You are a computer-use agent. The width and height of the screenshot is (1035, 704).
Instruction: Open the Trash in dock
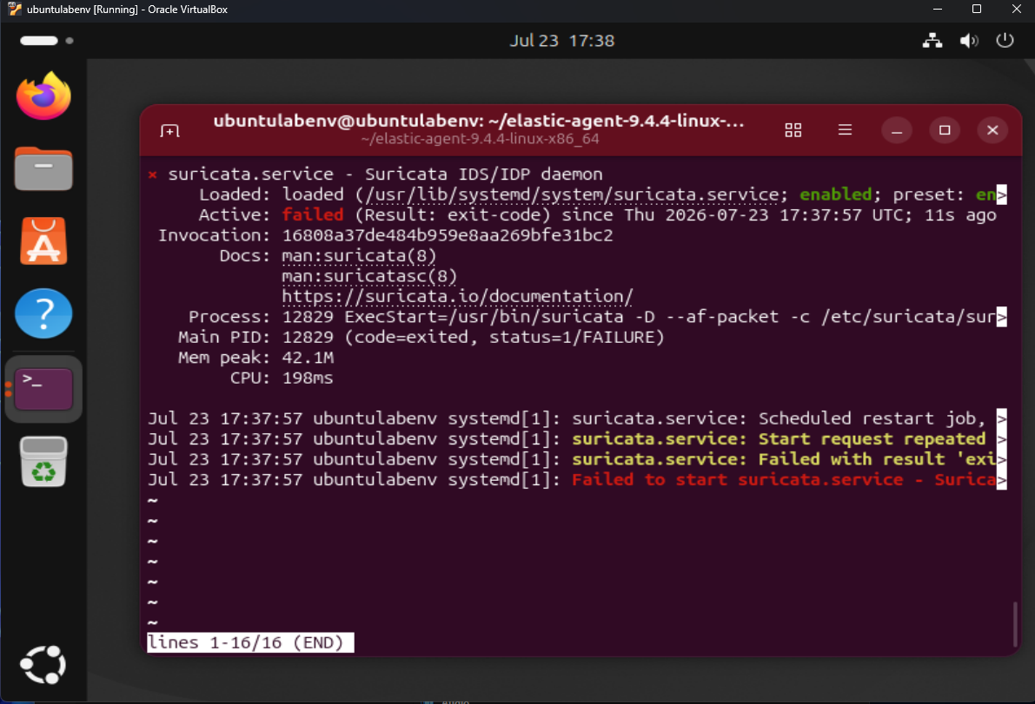43,462
